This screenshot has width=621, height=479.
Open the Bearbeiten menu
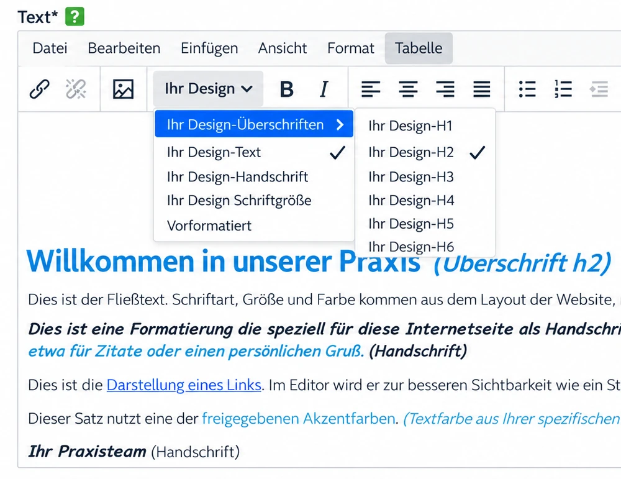124,48
